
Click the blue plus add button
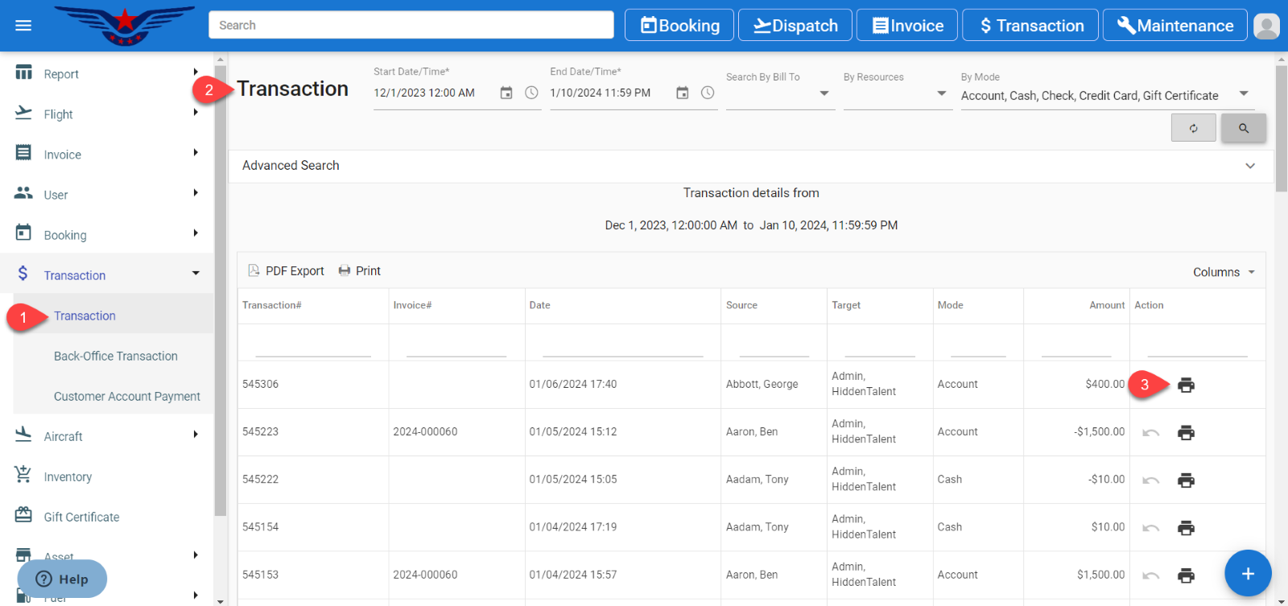click(1247, 573)
